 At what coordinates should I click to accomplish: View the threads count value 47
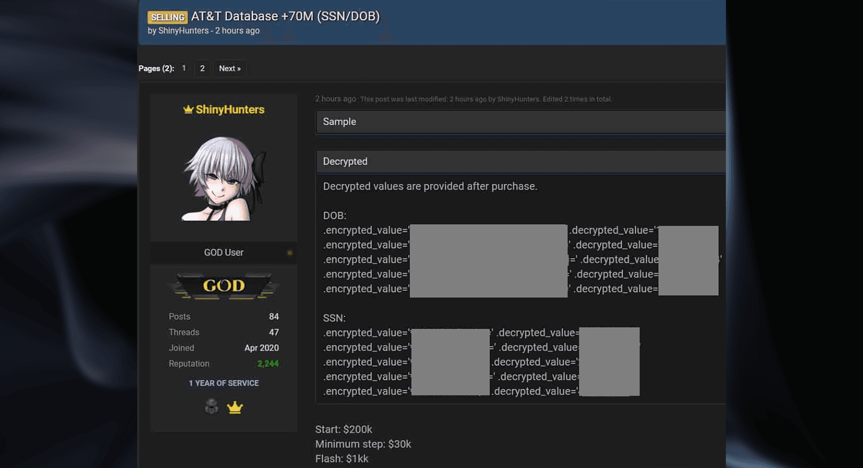pyautogui.click(x=274, y=332)
